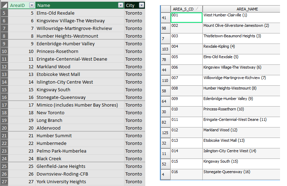Click the 'Kingsway South' Name cell
287x186 pixels.
click(x=80, y=90)
